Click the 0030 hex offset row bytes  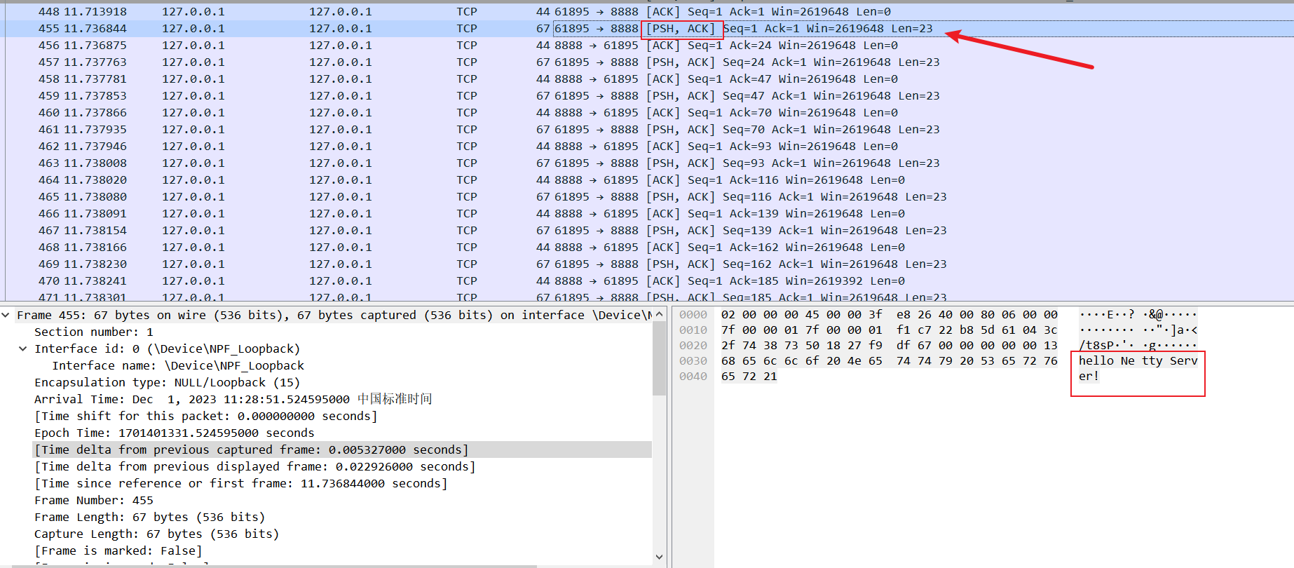point(889,361)
